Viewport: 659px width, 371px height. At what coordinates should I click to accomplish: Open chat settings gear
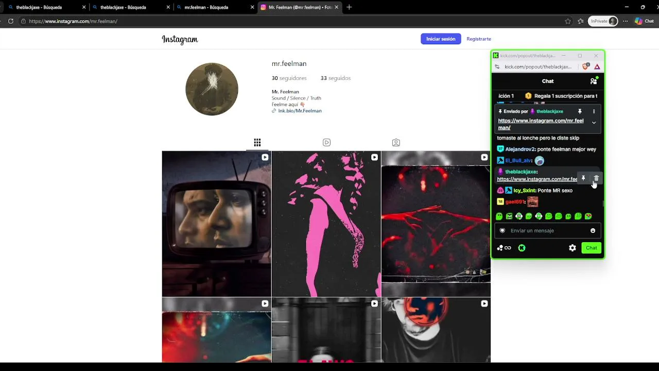[x=573, y=248]
